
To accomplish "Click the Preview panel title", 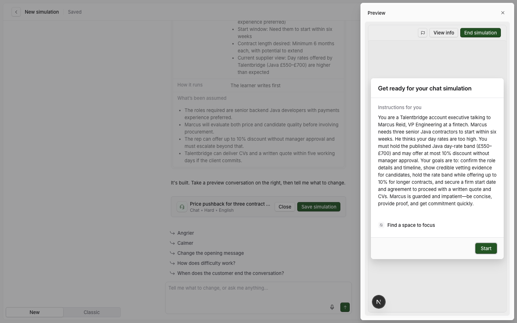I will click(376, 13).
